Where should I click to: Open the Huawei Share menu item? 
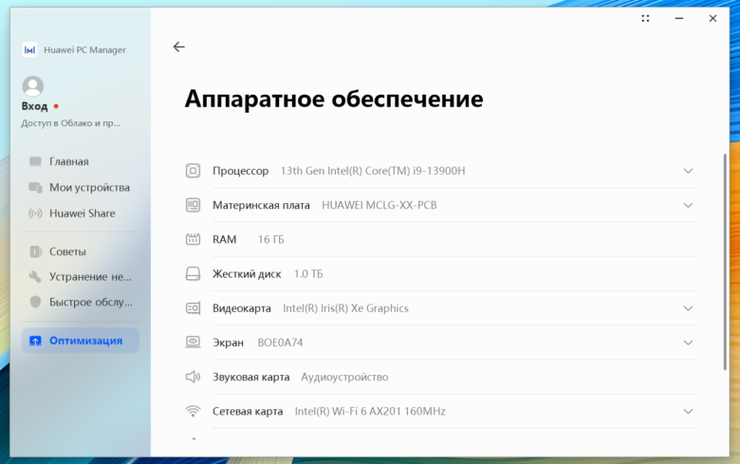pos(81,213)
